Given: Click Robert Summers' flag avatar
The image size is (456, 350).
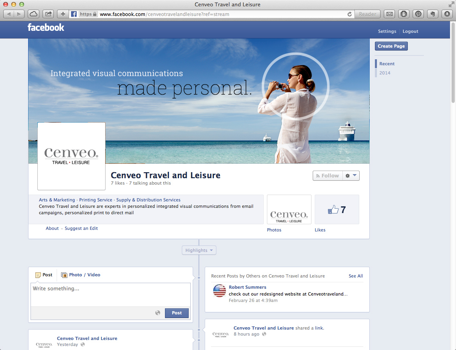Looking at the screenshot, I should [220, 291].
